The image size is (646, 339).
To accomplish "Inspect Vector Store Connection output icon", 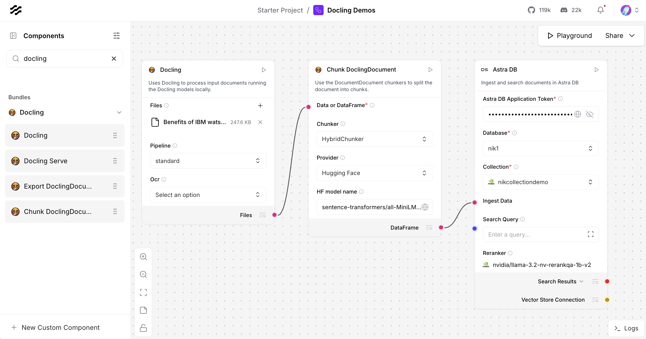I will (x=595, y=300).
